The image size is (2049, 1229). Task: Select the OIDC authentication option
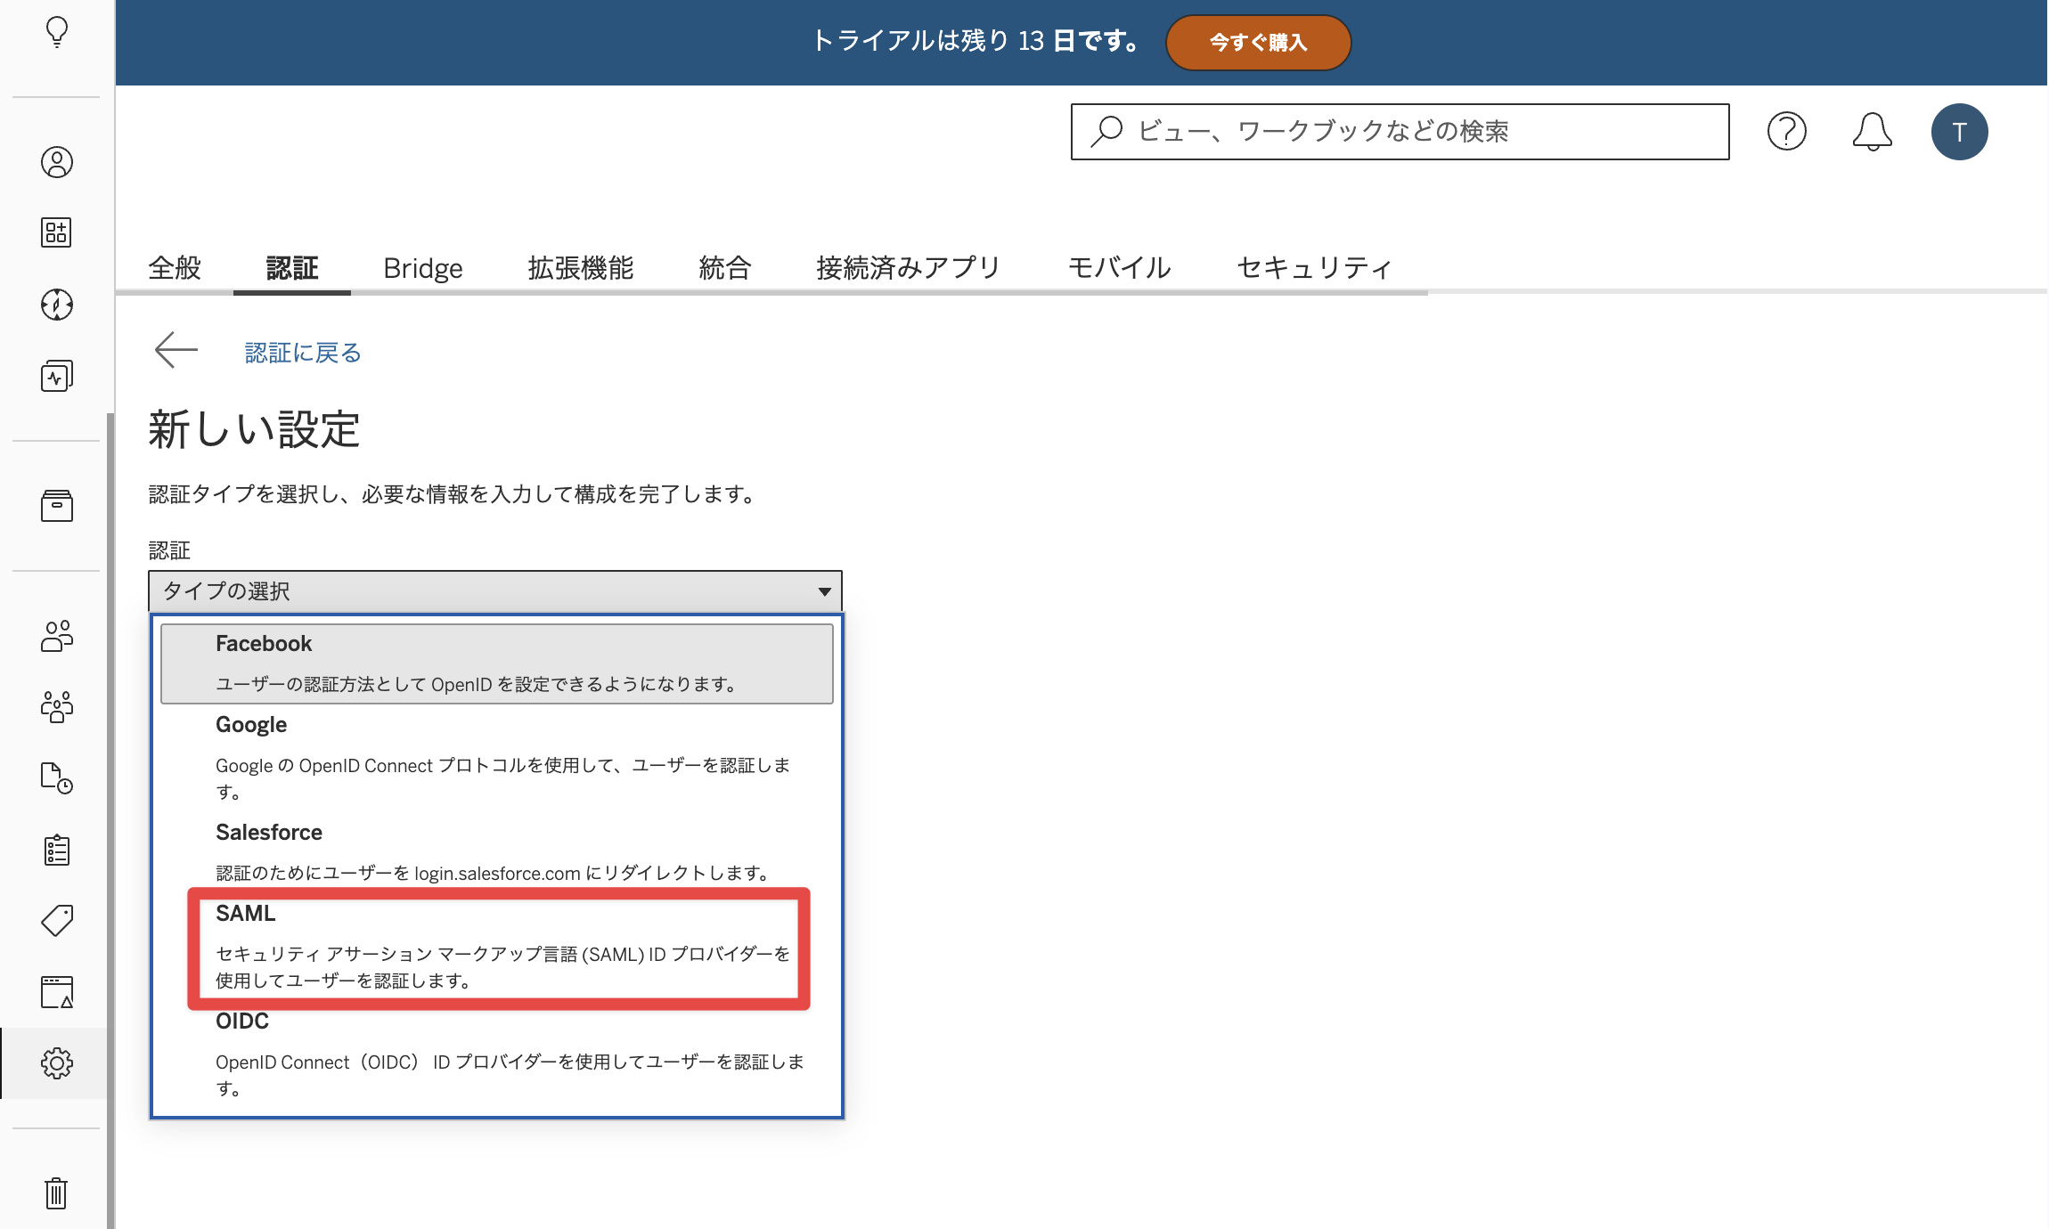[x=497, y=1054]
